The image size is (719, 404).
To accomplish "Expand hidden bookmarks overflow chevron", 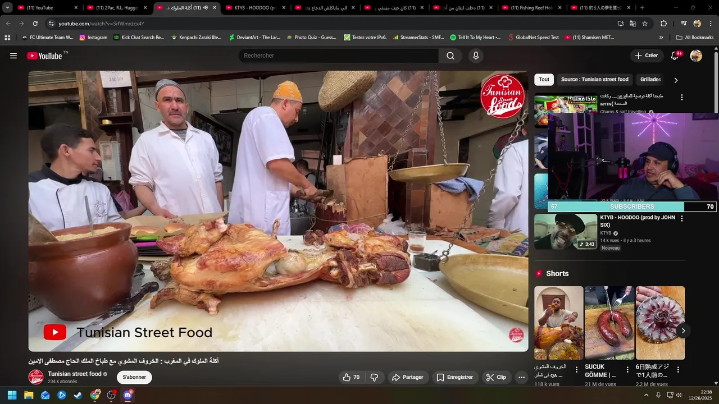I will 661,38.
